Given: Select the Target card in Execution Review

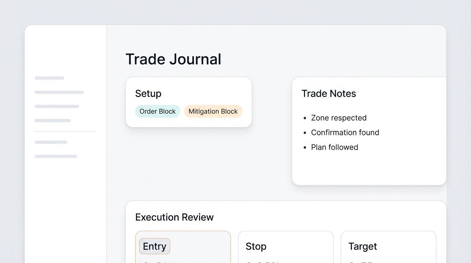Looking at the screenshot, I should coord(389,247).
